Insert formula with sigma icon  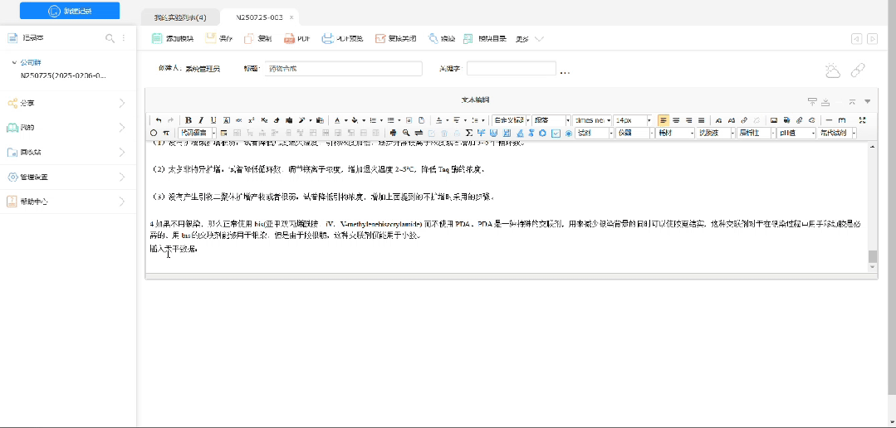pyautogui.click(x=469, y=133)
